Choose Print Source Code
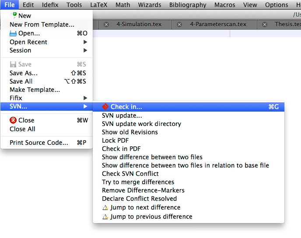Screen dimensions: 301x238 [46, 143]
